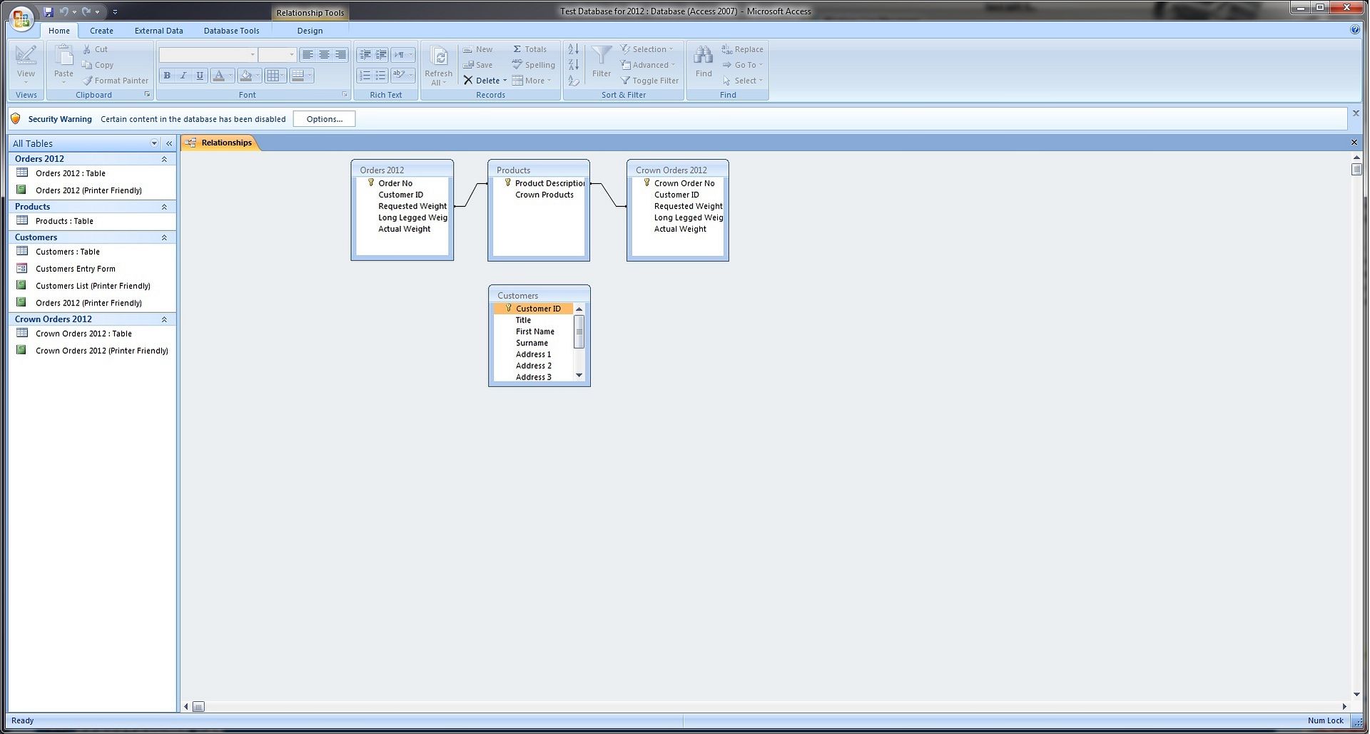Switch to the Database Tools tab
This screenshot has height=734, width=1370.
[231, 31]
